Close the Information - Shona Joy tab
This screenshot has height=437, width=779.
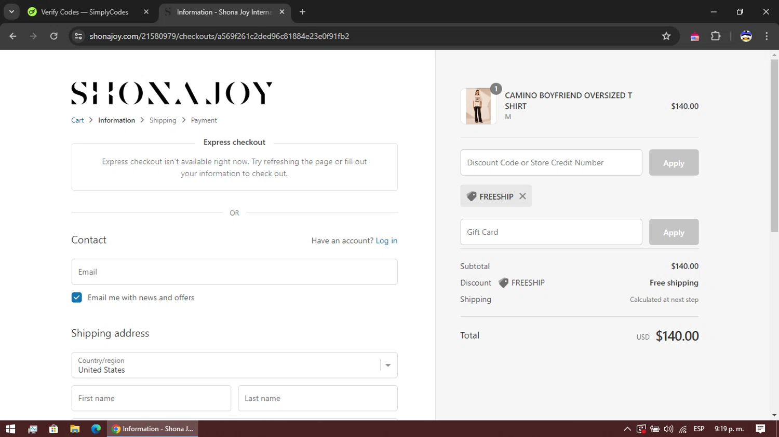[282, 12]
